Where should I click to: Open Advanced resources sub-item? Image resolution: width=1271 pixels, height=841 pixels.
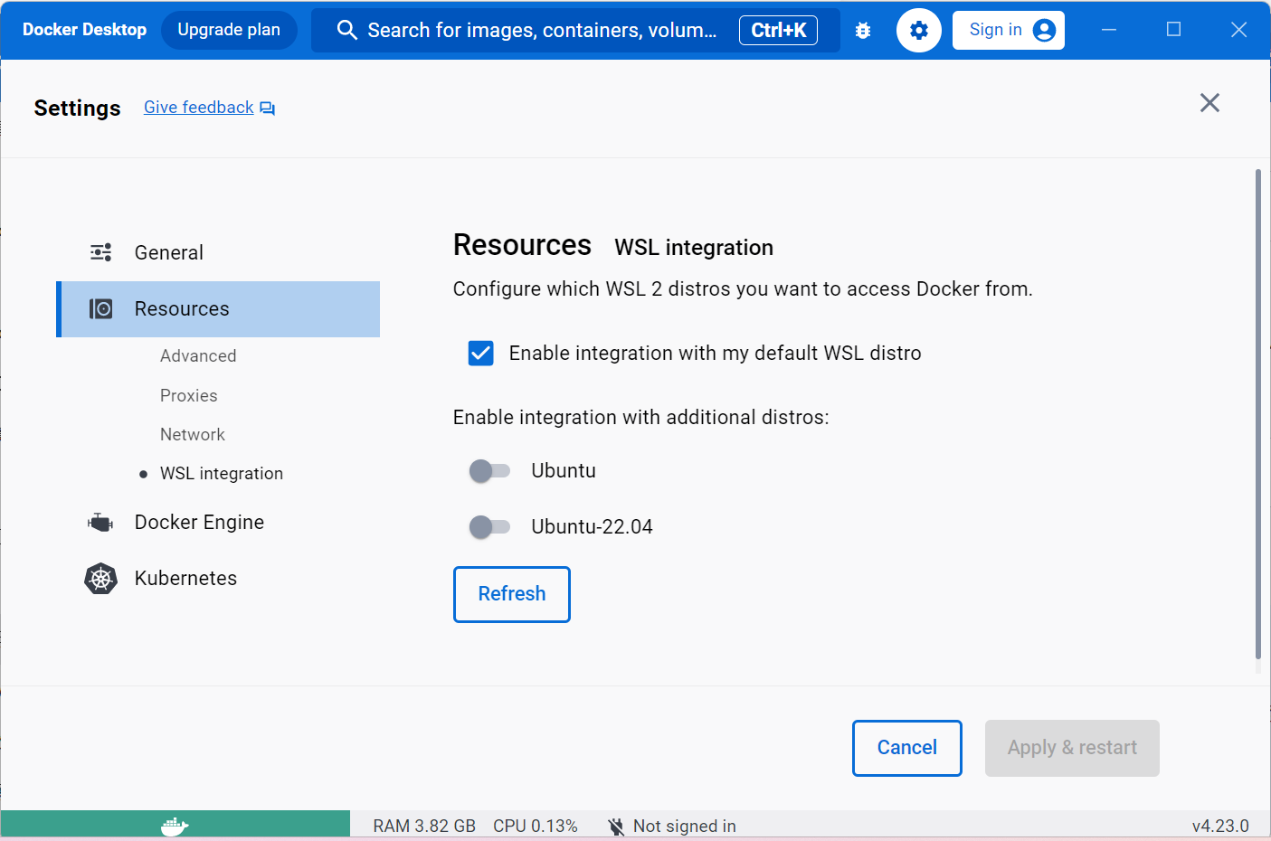[x=198, y=356]
